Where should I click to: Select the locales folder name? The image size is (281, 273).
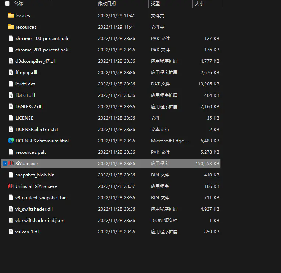click(23, 16)
